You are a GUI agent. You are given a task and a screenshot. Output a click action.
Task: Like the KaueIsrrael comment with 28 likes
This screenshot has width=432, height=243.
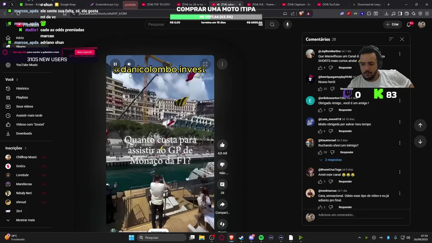click(x=320, y=153)
